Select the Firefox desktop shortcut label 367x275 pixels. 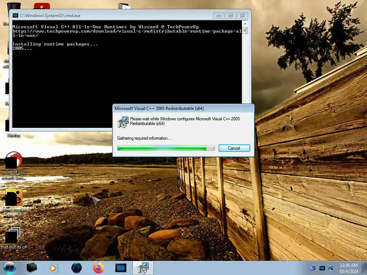pyautogui.click(x=14, y=135)
